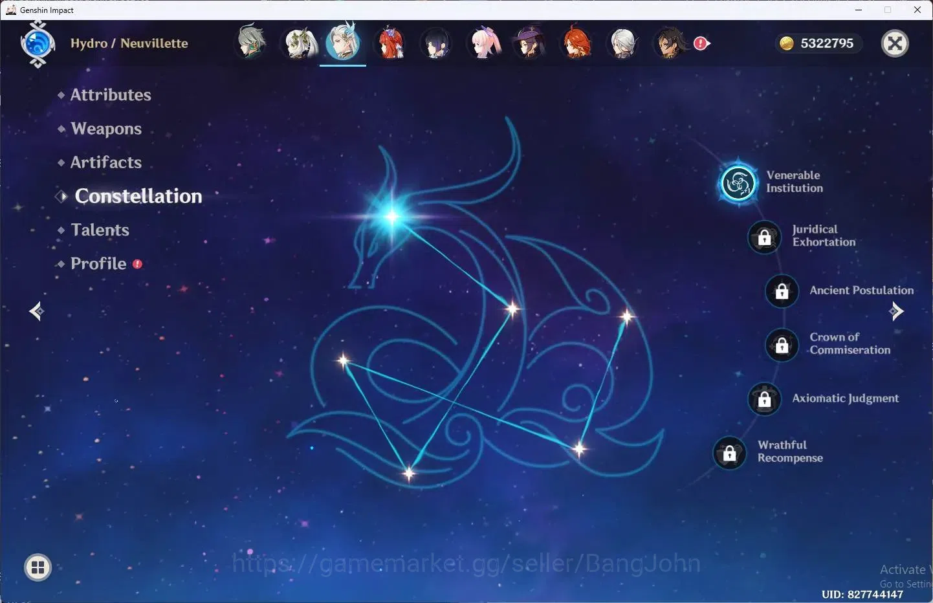
Task: Go to the next character with right arrow
Action: click(896, 311)
